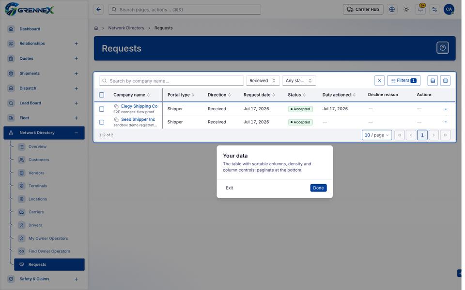Viewport: 465px width, 290px height.
Task: Click the Grennex logo
Action: (30, 10)
